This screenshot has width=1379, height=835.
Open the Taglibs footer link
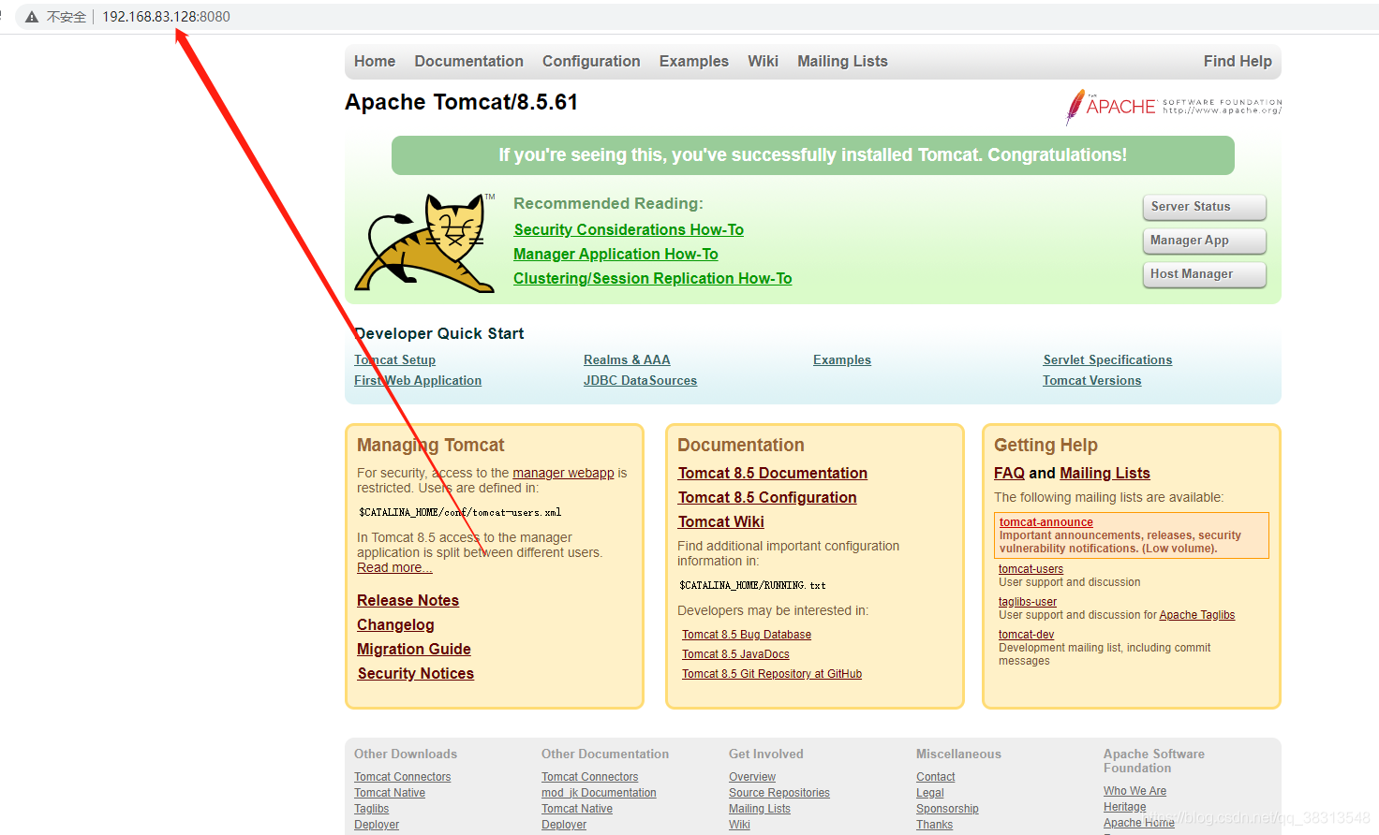point(371,809)
